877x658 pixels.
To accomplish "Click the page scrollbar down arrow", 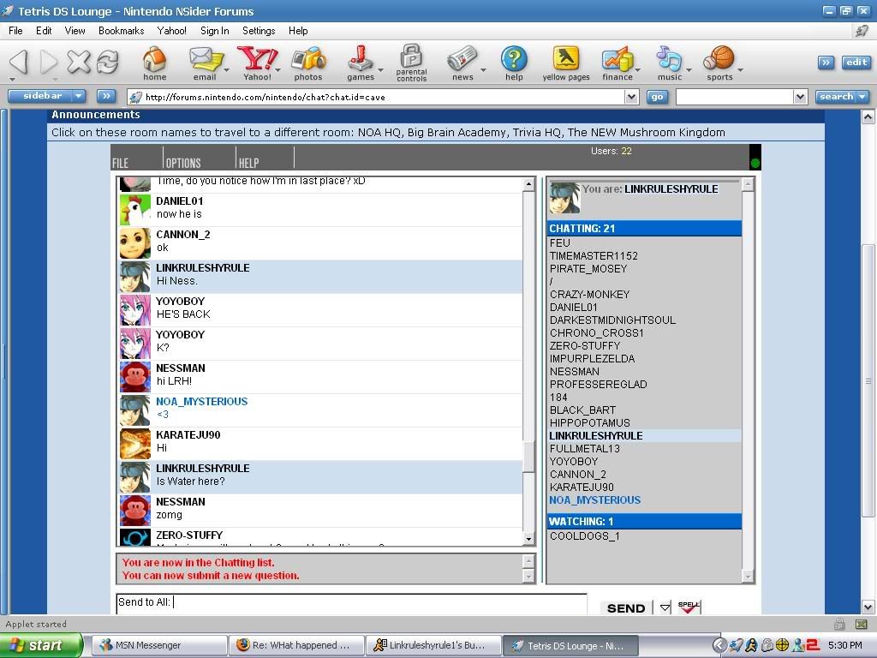I will [x=868, y=607].
